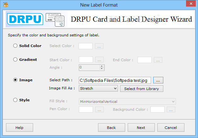Click the Angle value field
This screenshot has height=138, width=198.
pyautogui.click(x=90, y=67)
